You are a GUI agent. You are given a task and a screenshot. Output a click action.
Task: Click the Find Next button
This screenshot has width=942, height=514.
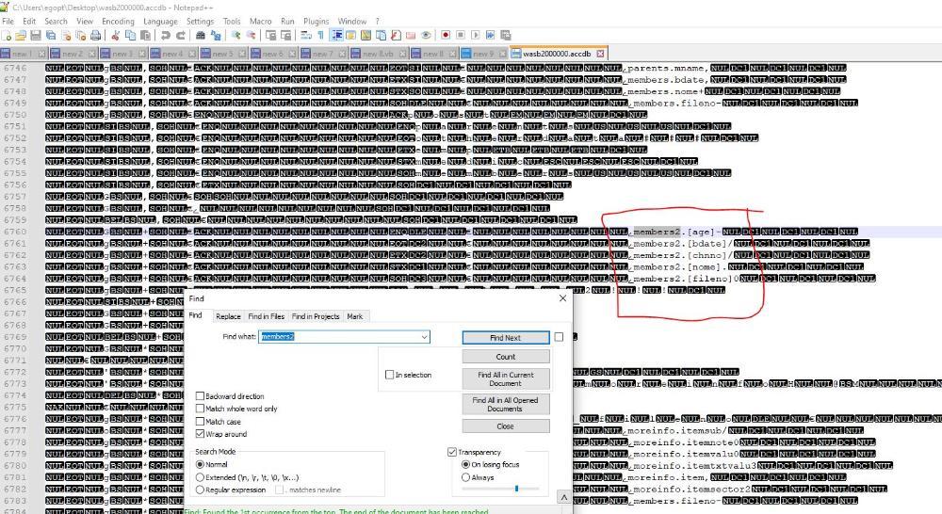(x=505, y=338)
